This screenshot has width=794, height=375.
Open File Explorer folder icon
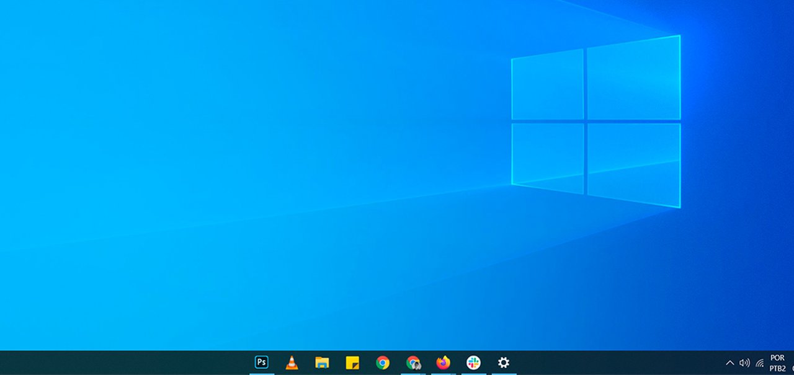coord(322,363)
